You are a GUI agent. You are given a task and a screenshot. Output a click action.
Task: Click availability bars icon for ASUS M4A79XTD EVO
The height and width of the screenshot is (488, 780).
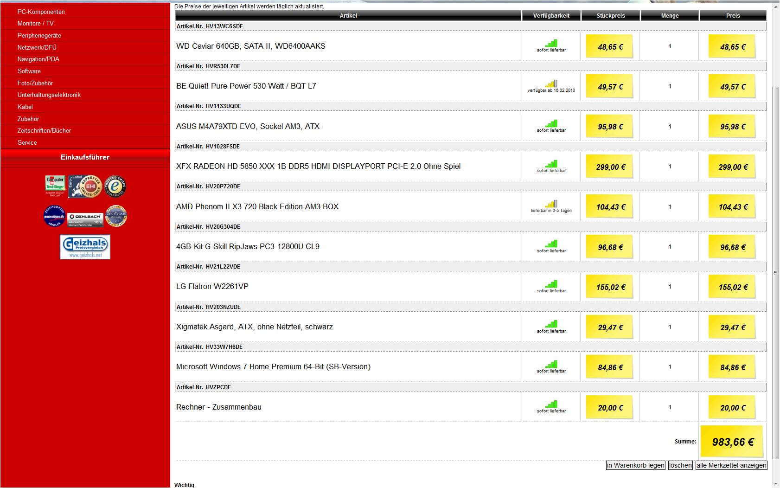(551, 123)
